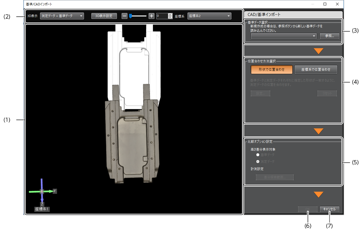Toggle 形状で位置合わせ alignment mode
This screenshot has width=362, height=231.
(x=271, y=69)
